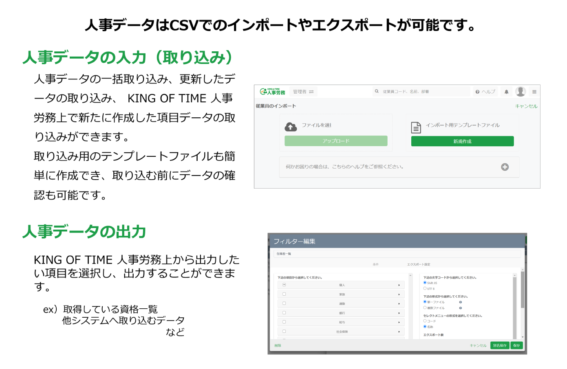The height and width of the screenshot is (369, 567).
Task: Switch role via 管理者 toggle button
Action: coord(303,92)
